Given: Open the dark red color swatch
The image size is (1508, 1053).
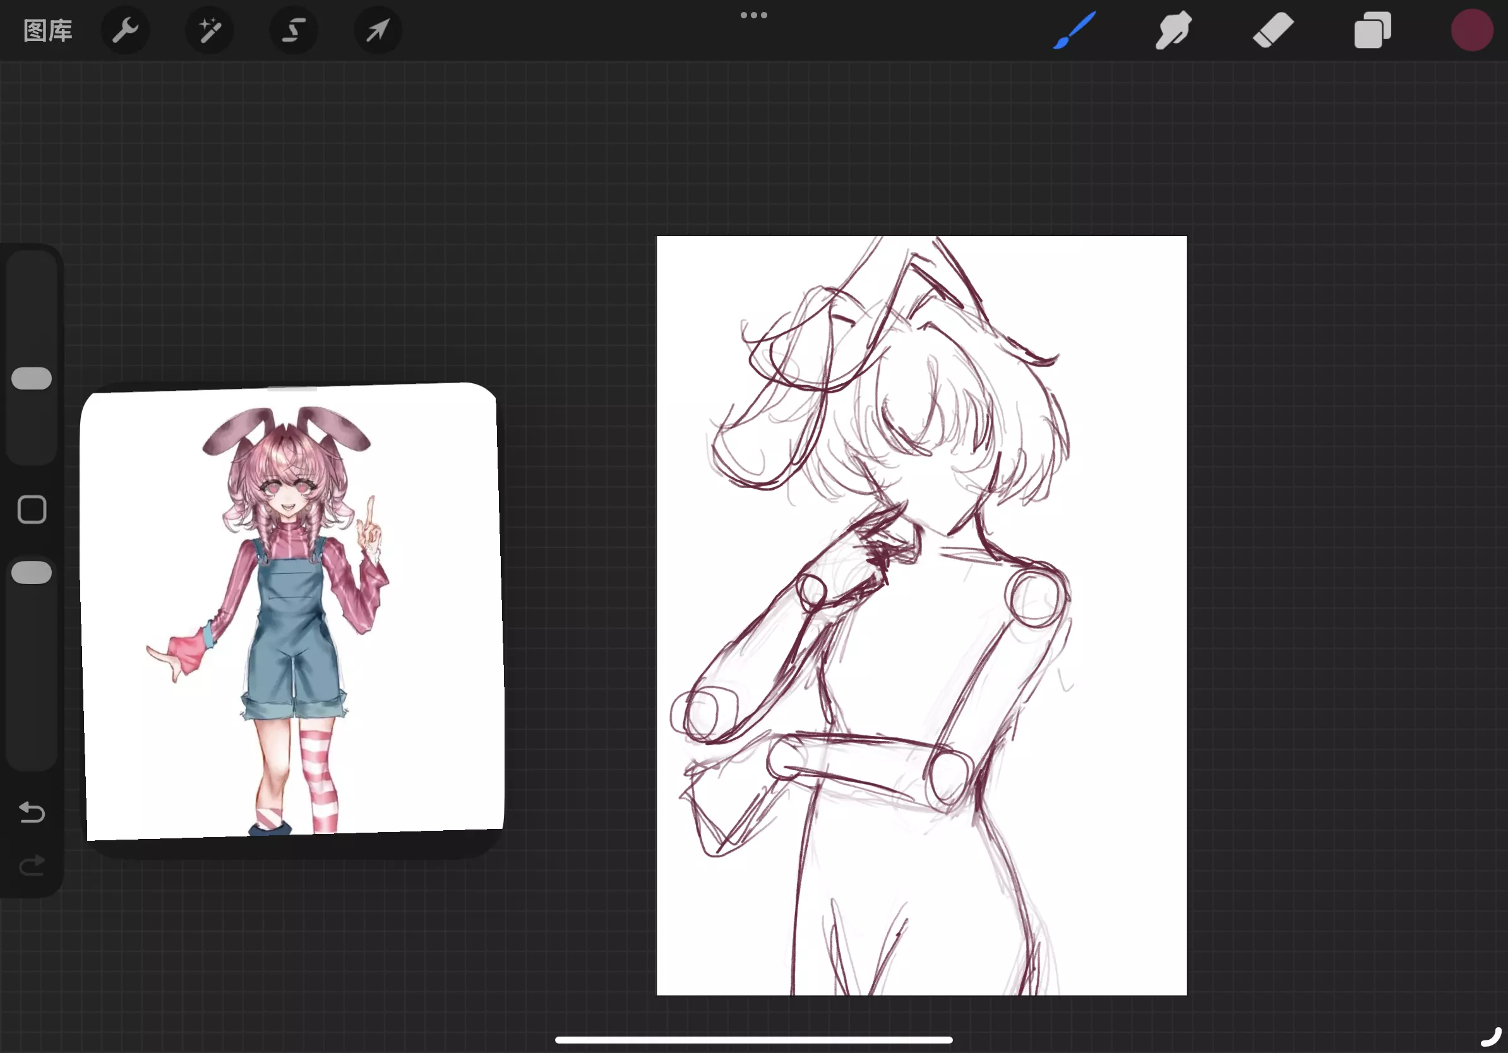Looking at the screenshot, I should pyautogui.click(x=1471, y=30).
